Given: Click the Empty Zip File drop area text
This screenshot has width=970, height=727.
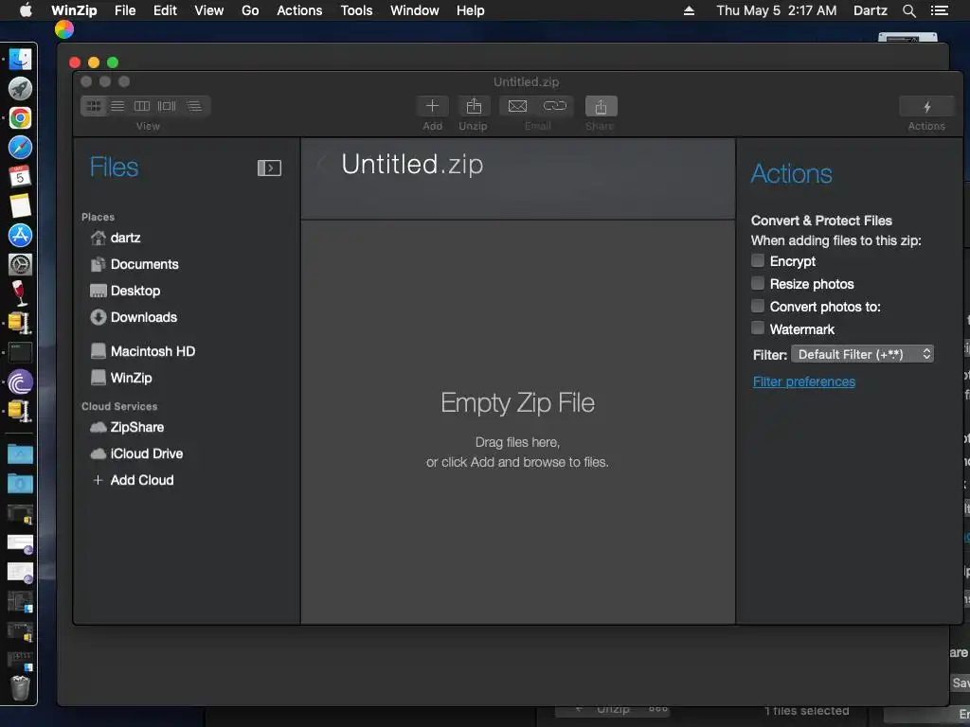Looking at the screenshot, I should (x=518, y=403).
